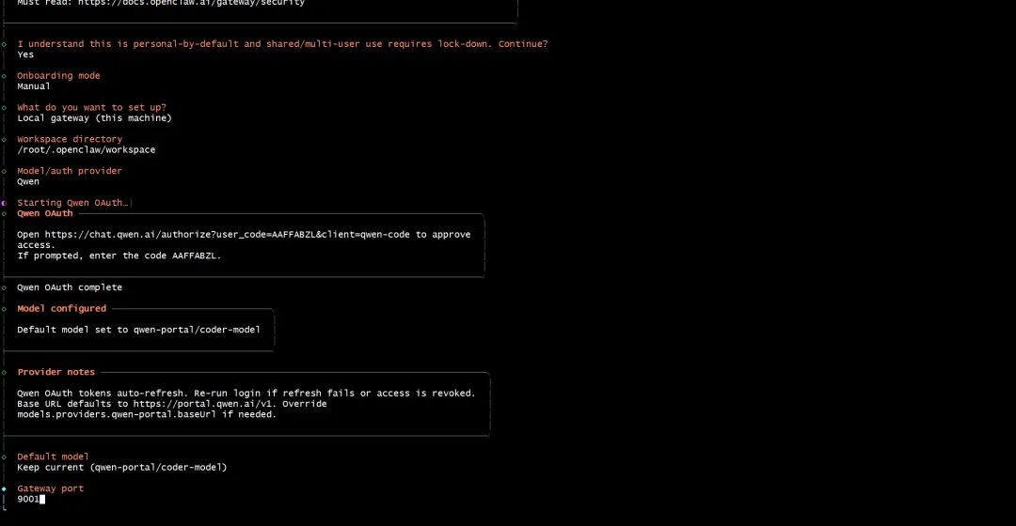Click the 'Model/auth provider' label
The height and width of the screenshot is (526, 1016).
click(x=70, y=171)
